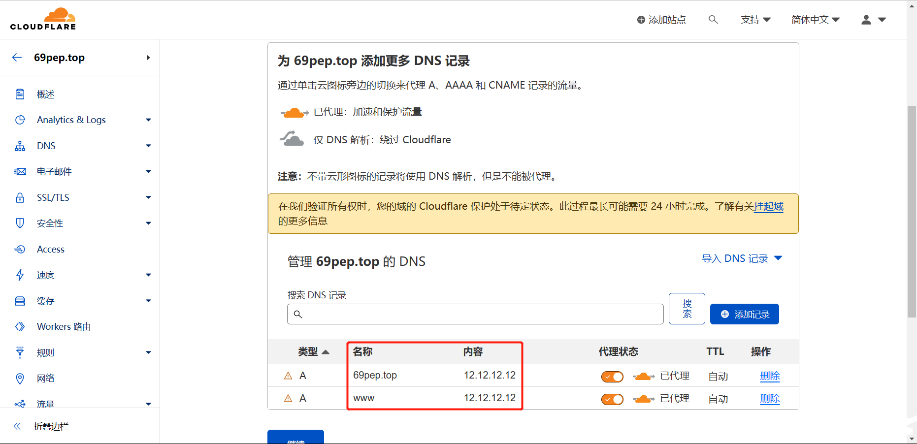Click the Access icon in the sidebar
This screenshot has height=444, width=917.
tap(20, 249)
